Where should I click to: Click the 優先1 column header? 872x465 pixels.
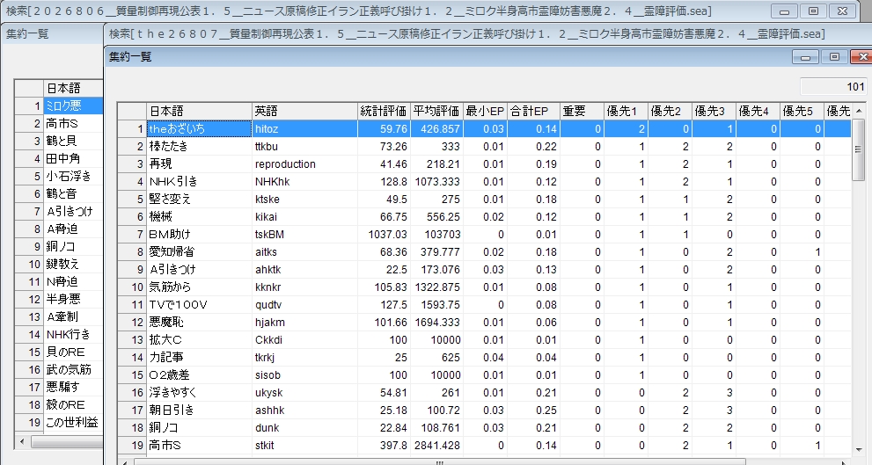click(626, 111)
